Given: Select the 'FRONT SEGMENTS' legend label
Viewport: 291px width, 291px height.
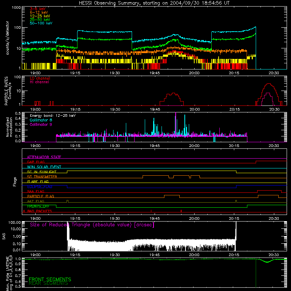Looking at the screenshot, I should tap(50, 279).
